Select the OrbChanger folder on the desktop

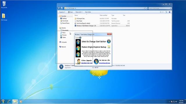pos(4,17)
